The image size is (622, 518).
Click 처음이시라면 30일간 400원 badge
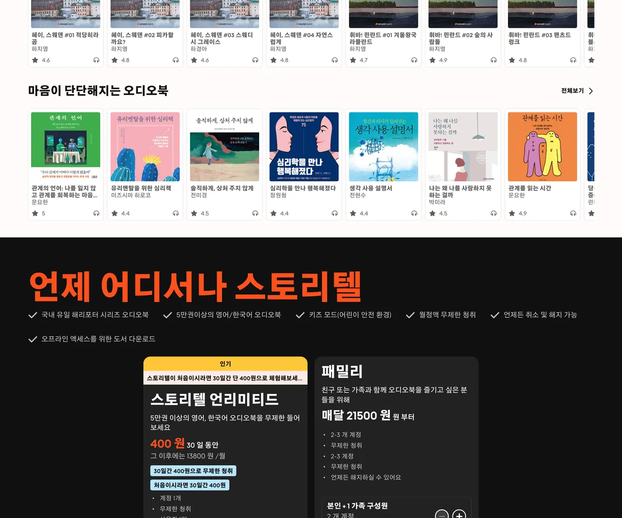click(x=190, y=485)
